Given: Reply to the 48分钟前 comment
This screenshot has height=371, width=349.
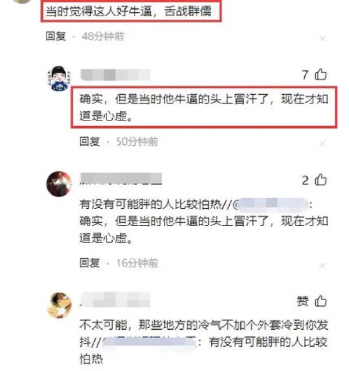Looking at the screenshot, I should coord(56,36).
